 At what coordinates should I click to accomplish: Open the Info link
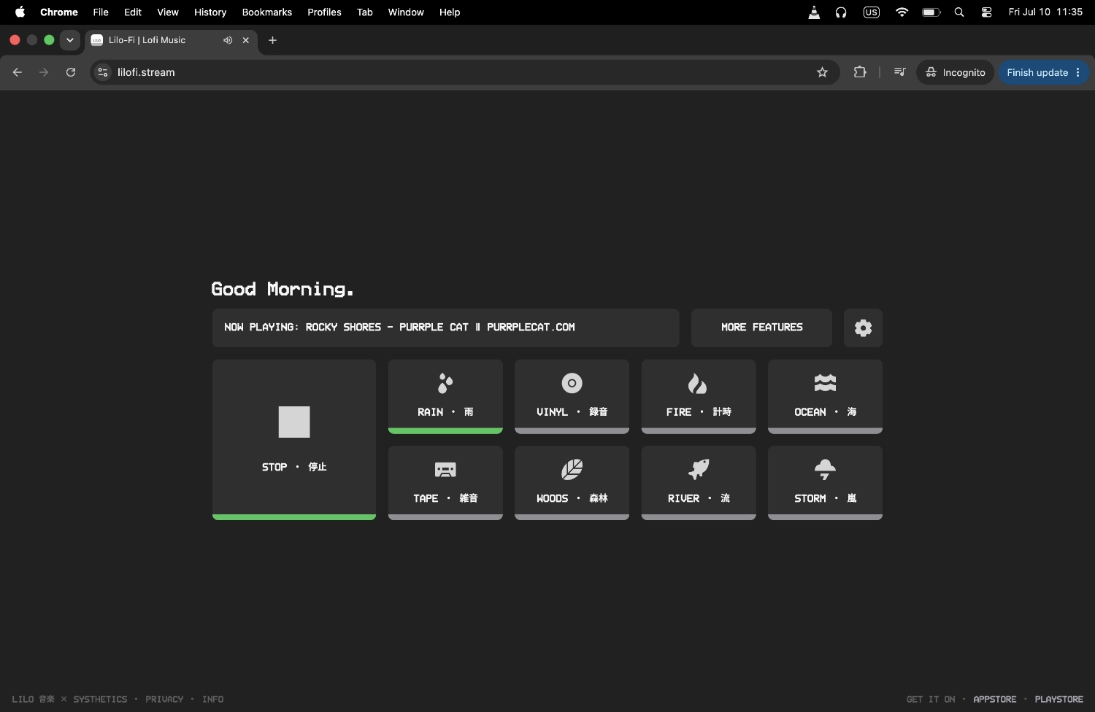tap(212, 699)
